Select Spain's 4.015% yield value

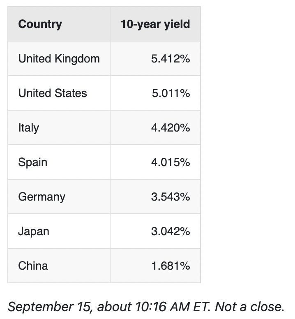pos(171,162)
